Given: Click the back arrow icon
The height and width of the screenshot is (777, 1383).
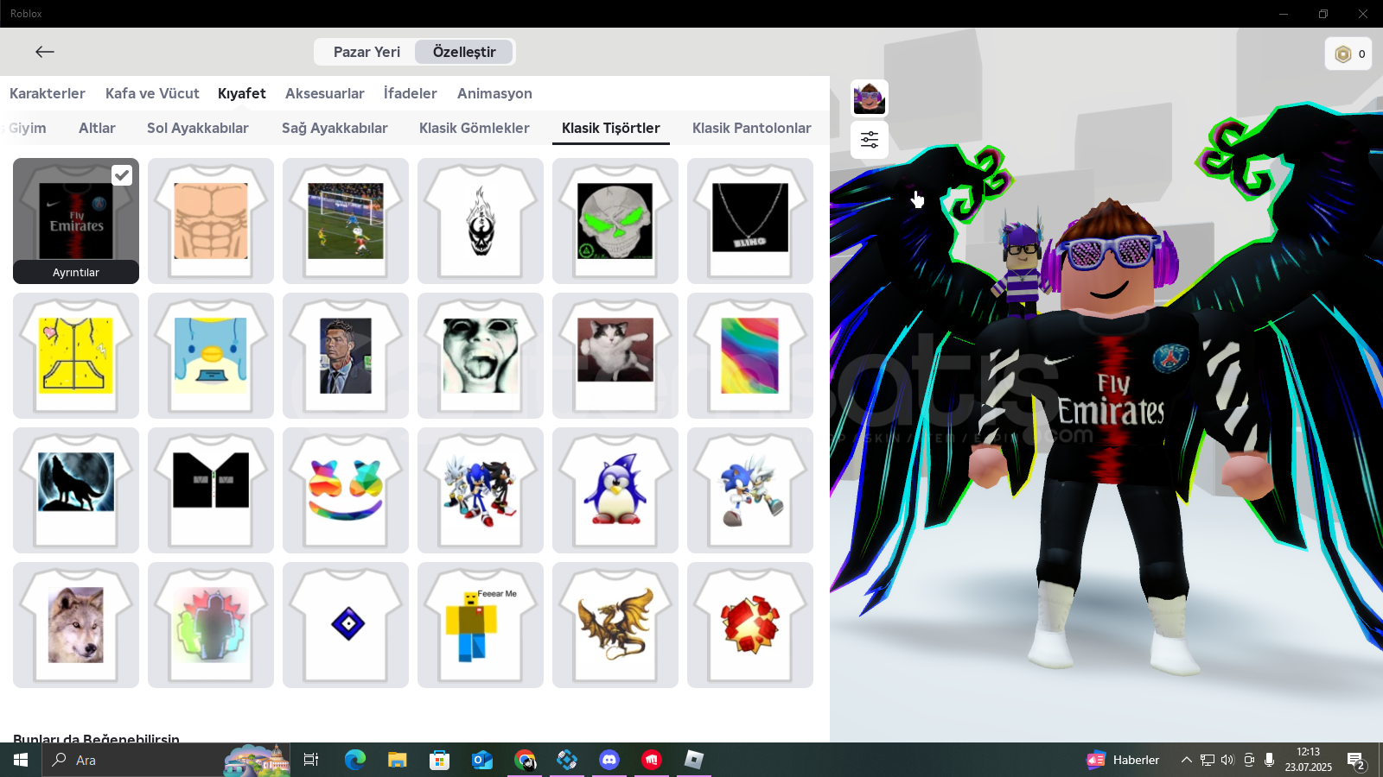Looking at the screenshot, I should [x=45, y=52].
